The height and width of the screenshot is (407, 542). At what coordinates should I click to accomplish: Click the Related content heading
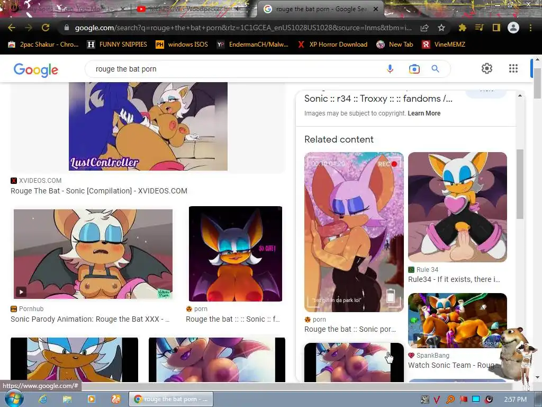339,139
